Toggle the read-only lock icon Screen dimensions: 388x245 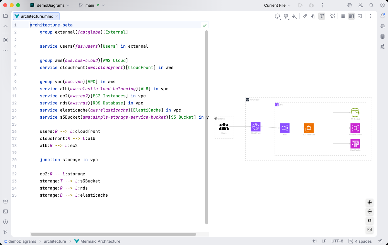click(x=380, y=241)
